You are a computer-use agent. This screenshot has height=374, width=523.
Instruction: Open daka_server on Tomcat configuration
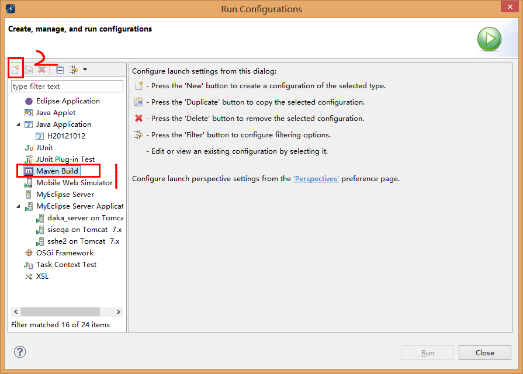tap(85, 218)
